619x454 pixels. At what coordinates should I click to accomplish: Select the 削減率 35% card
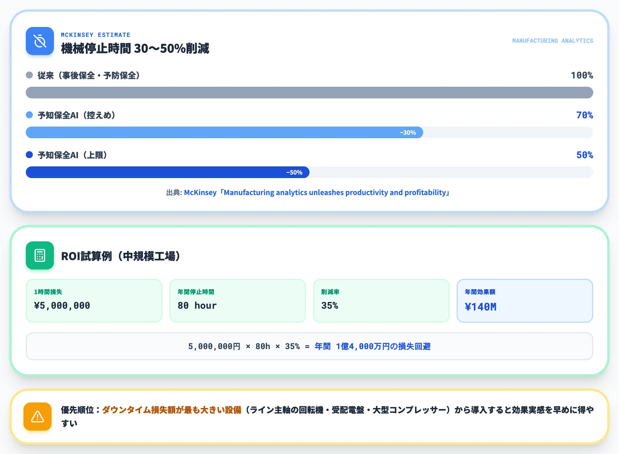coord(381,301)
